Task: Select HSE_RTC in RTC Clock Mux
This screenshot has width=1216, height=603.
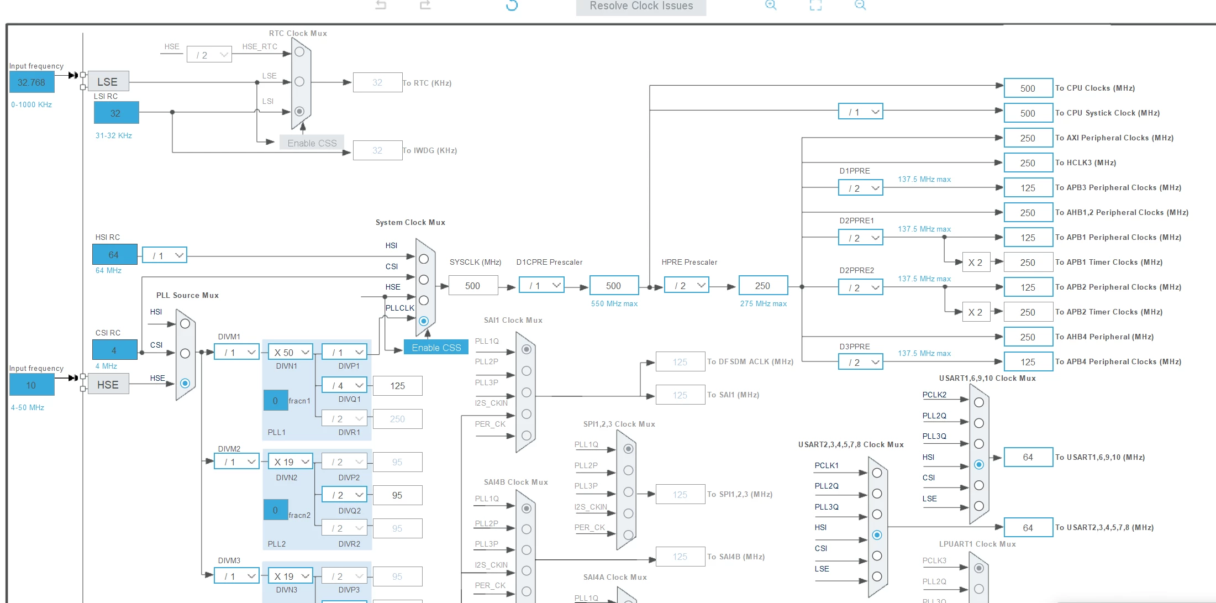Action: (299, 51)
